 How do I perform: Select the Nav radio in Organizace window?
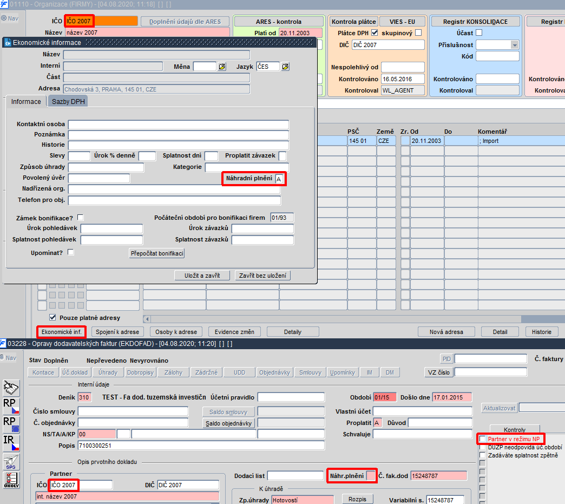[4, 18]
